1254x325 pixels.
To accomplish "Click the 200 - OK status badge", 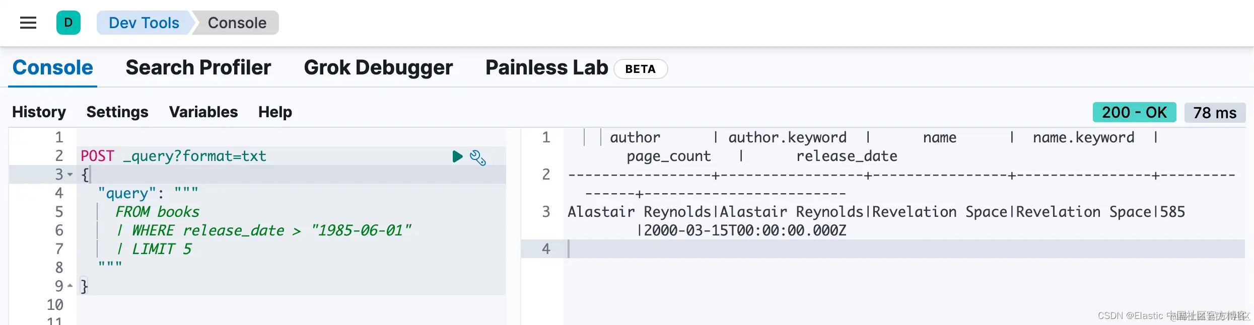I will click(1134, 112).
